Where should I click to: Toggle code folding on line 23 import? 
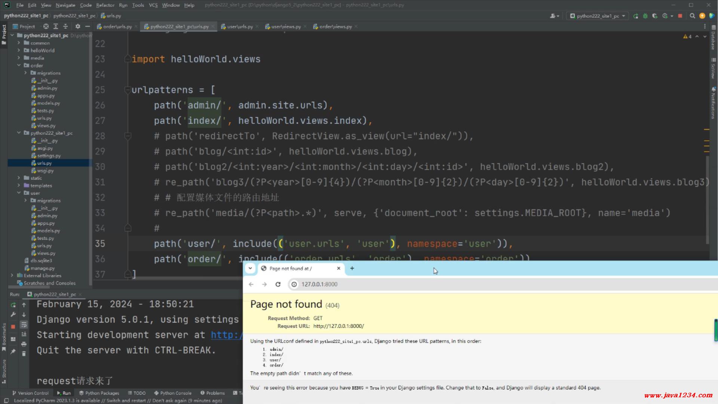tap(128, 59)
